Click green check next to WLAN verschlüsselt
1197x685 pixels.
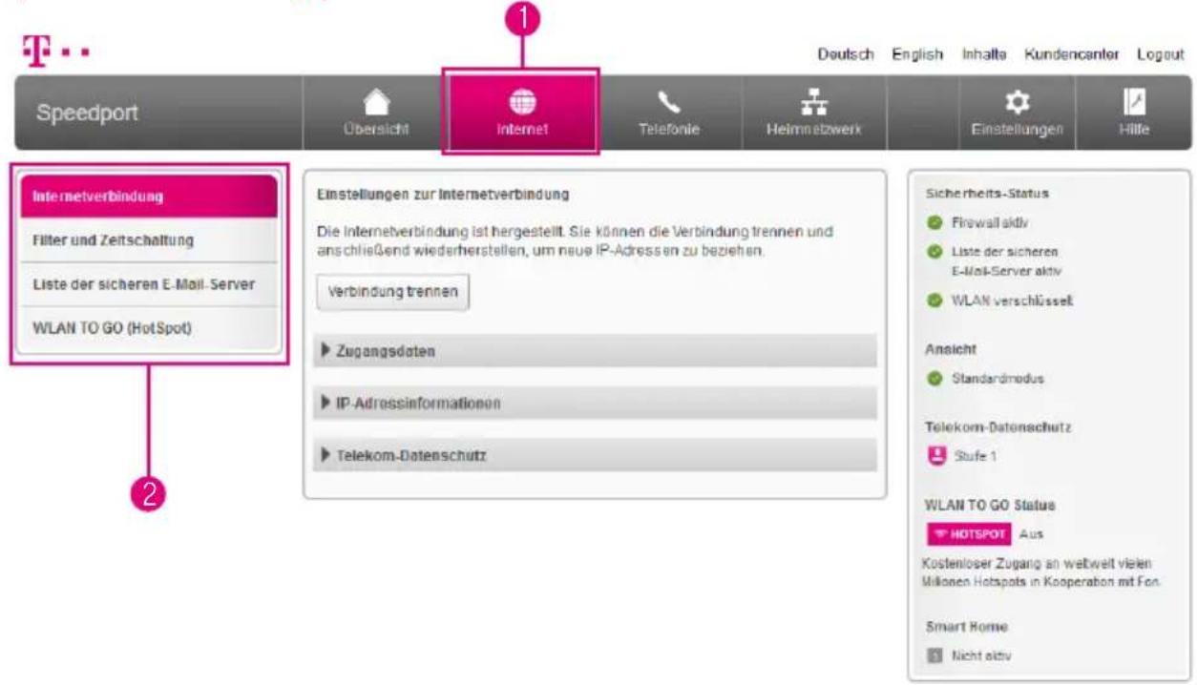(x=934, y=301)
